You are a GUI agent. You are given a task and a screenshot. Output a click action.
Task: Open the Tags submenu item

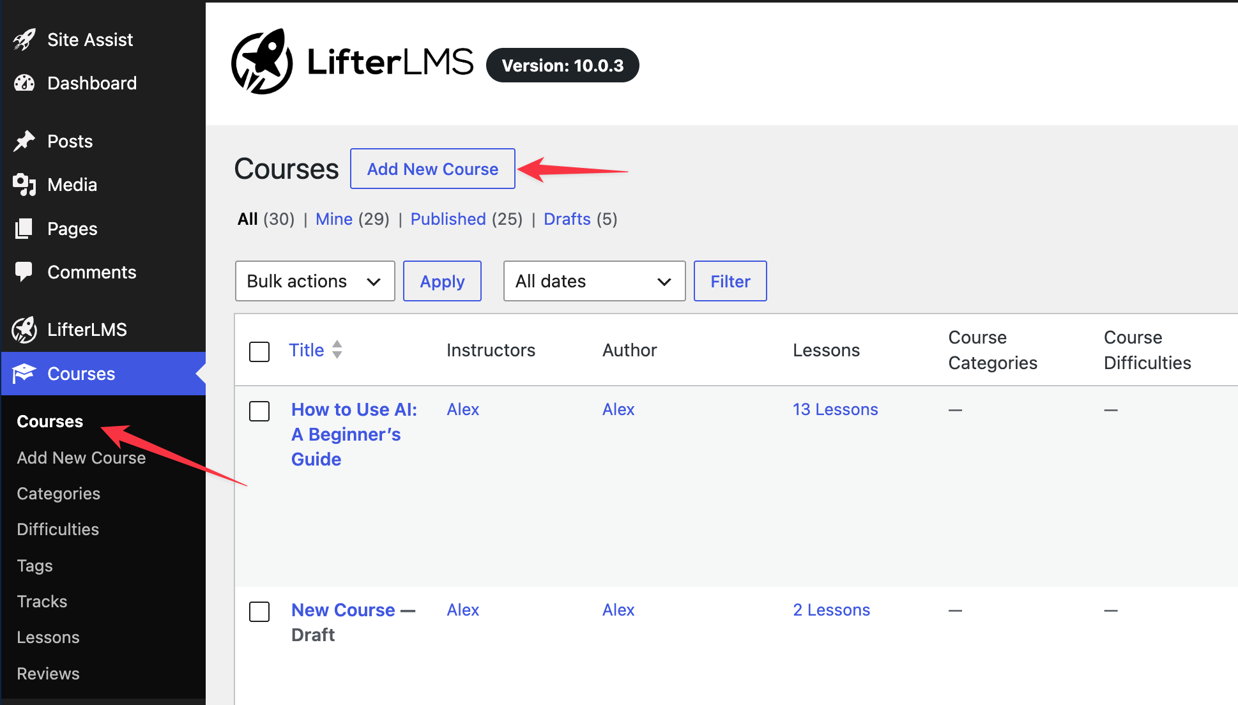click(34, 566)
